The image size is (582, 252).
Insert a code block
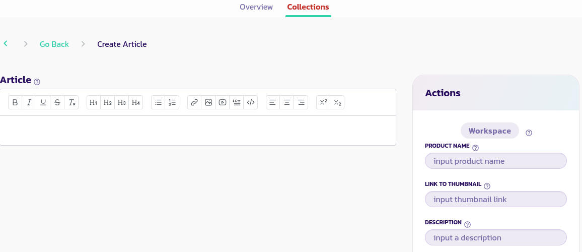coord(251,102)
